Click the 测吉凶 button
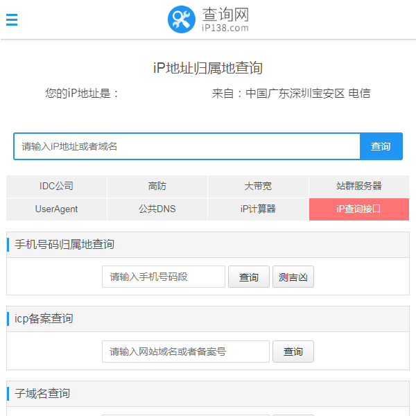Screen dimensions: 416x416 pyautogui.click(x=293, y=277)
